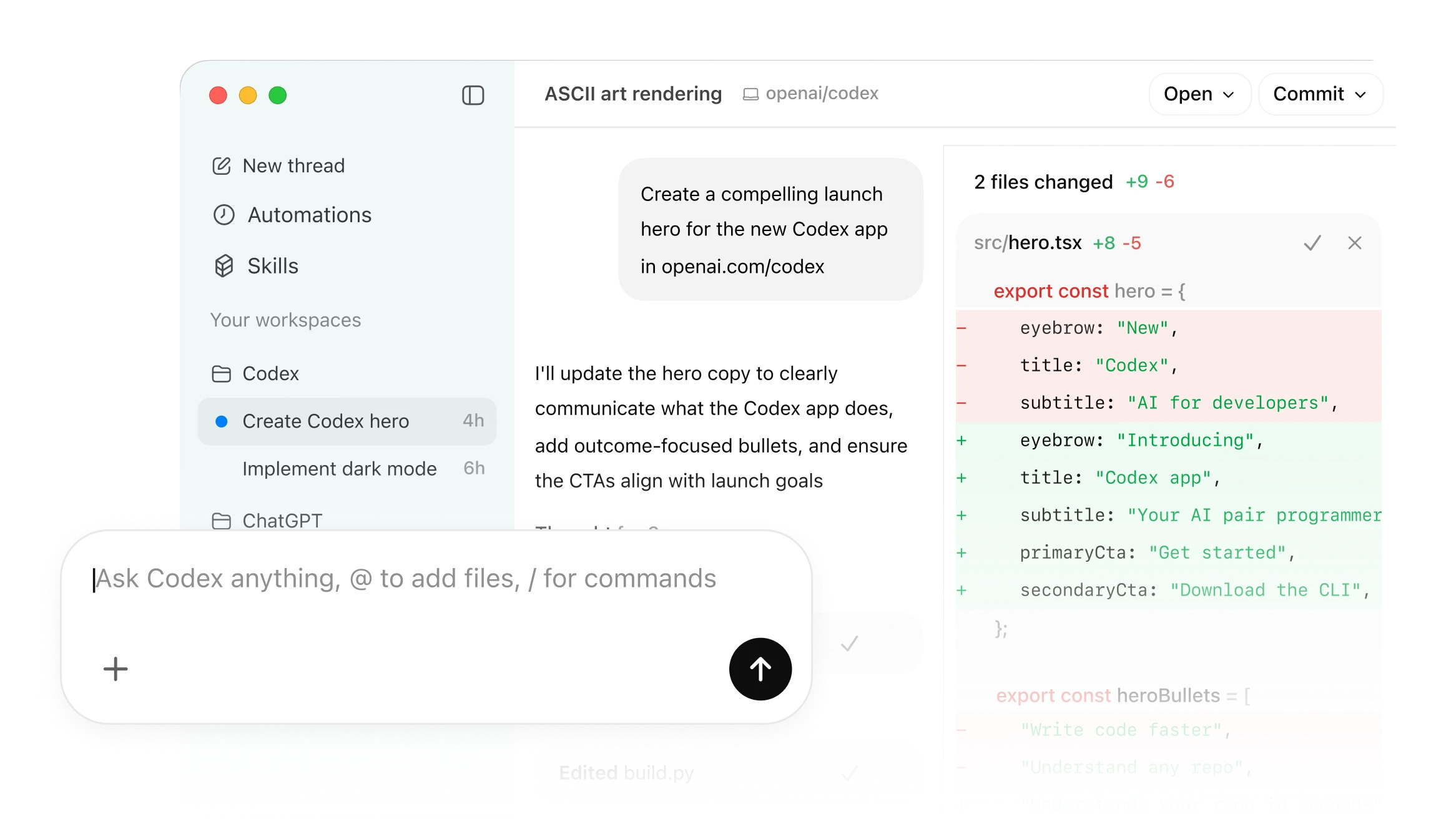
Task: Expand the Open dropdown menu
Action: (x=1199, y=94)
